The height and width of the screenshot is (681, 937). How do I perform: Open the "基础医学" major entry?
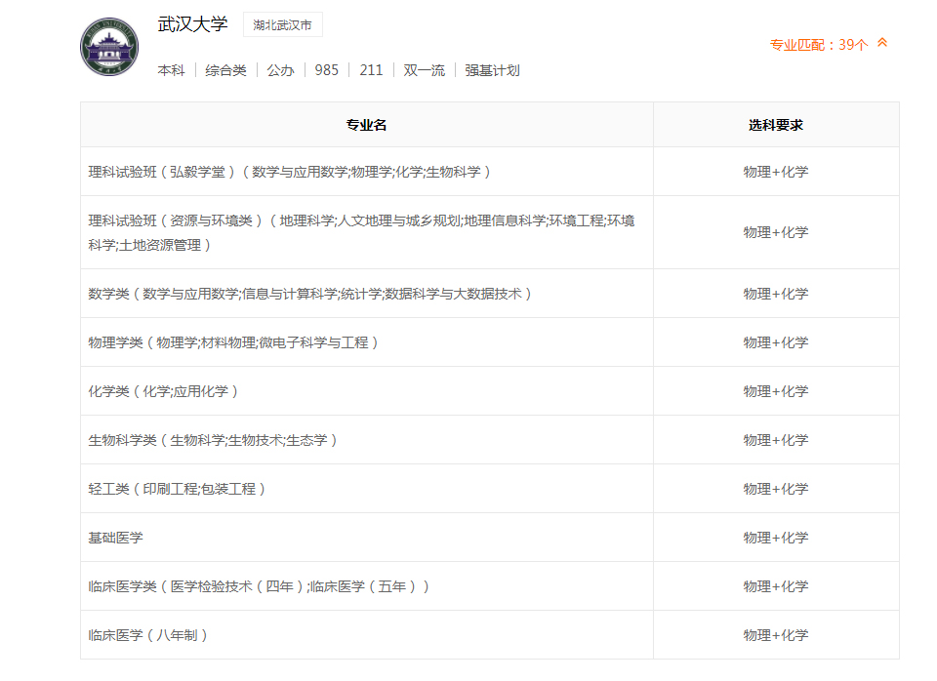pos(117,537)
